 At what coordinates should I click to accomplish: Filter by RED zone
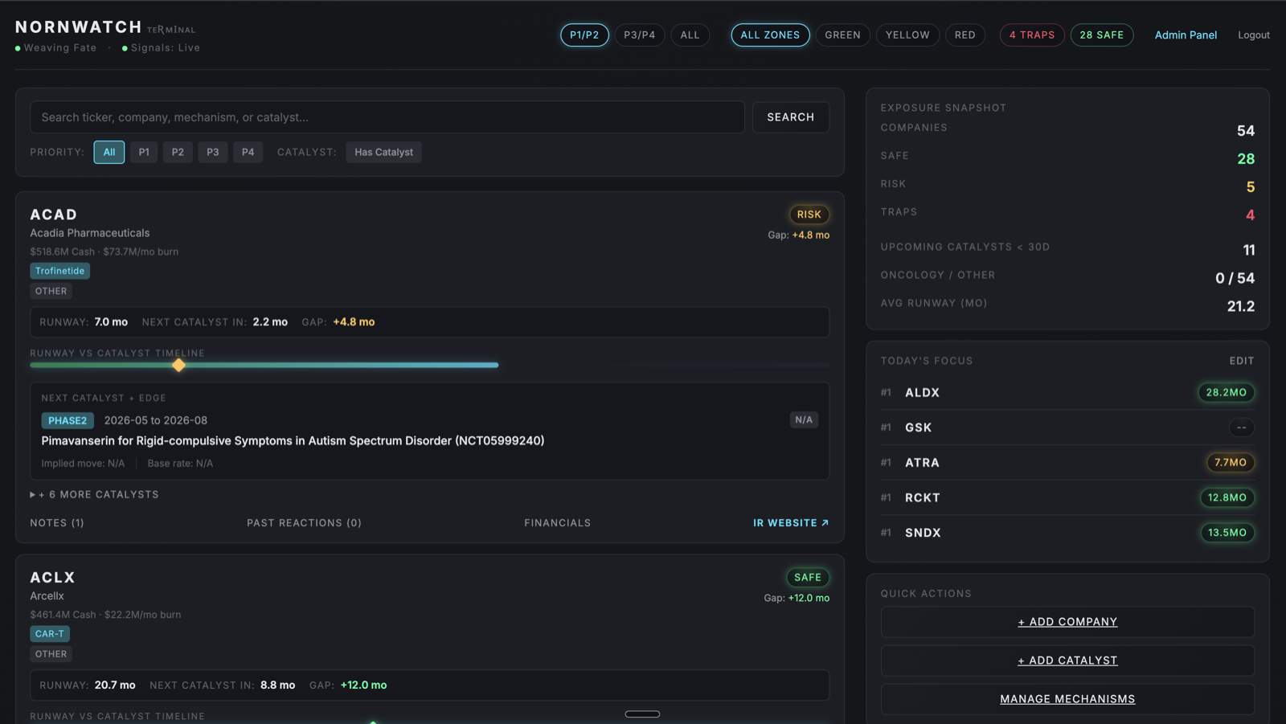coord(965,35)
